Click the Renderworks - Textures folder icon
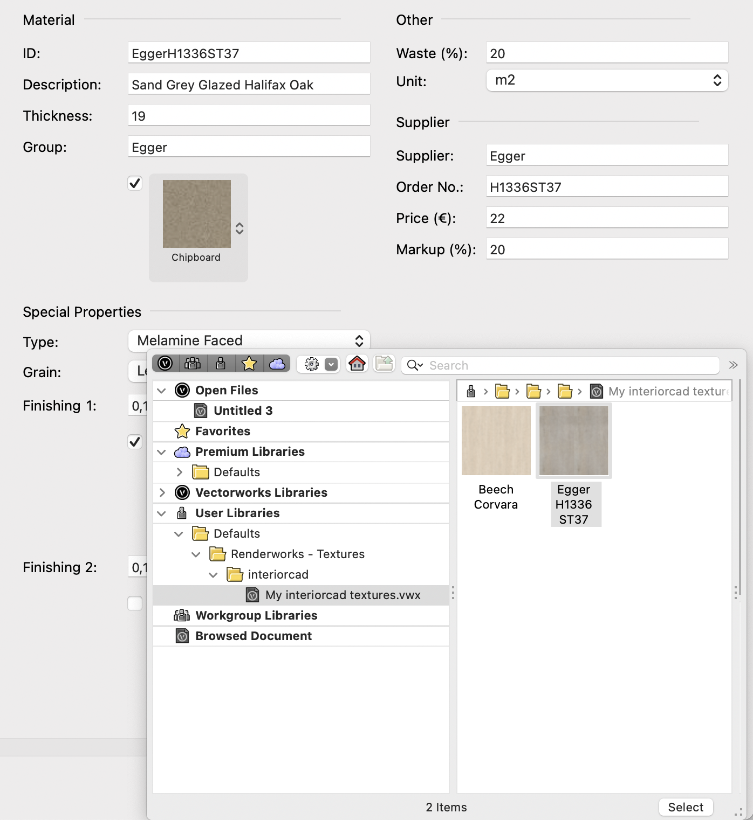The height and width of the screenshot is (820, 753). tap(217, 554)
